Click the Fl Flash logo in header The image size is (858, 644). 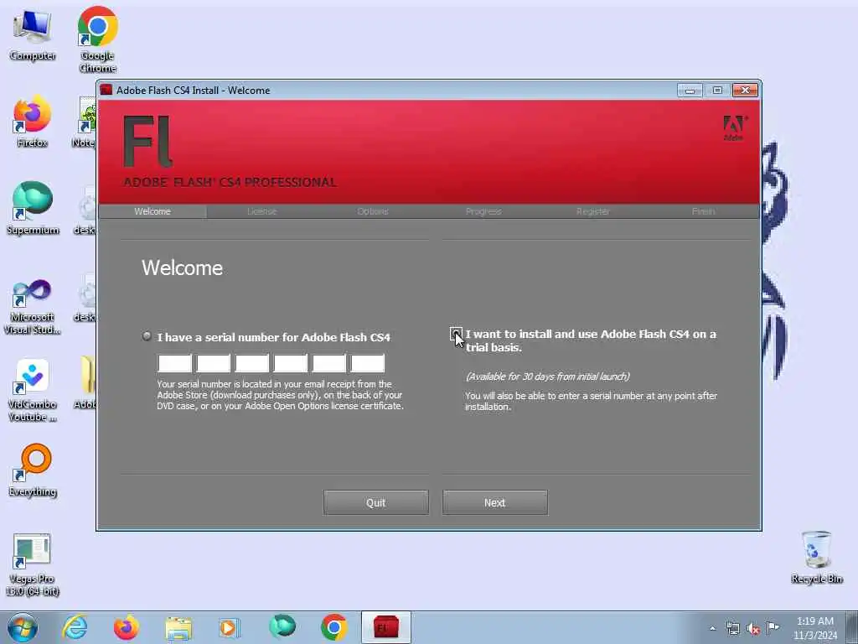coord(147,141)
